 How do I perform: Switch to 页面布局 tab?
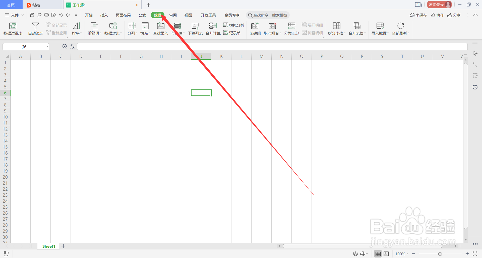pos(123,15)
